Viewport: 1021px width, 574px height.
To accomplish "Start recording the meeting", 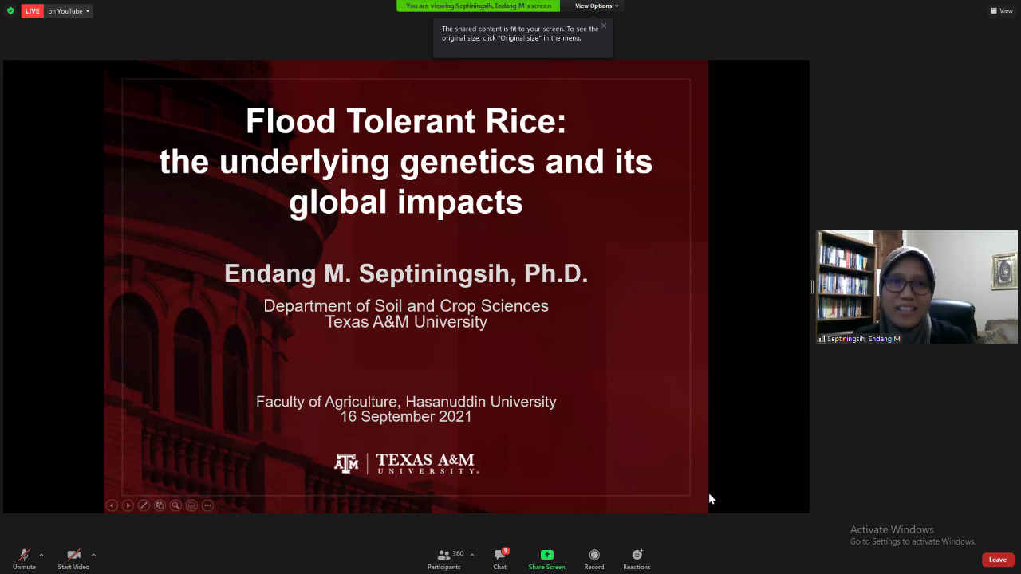I will point(594,559).
